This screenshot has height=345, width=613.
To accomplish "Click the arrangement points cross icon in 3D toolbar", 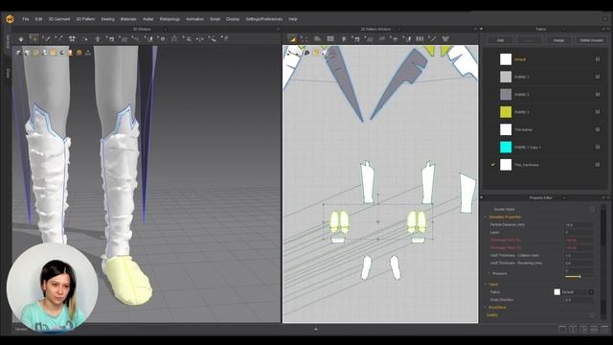I will click(x=72, y=38).
